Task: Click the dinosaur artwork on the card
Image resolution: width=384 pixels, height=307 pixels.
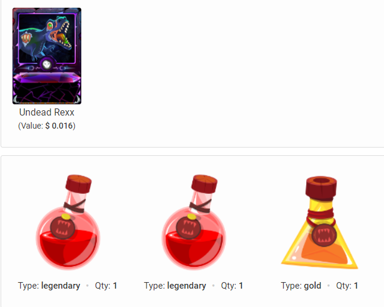Action: [47, 39]
